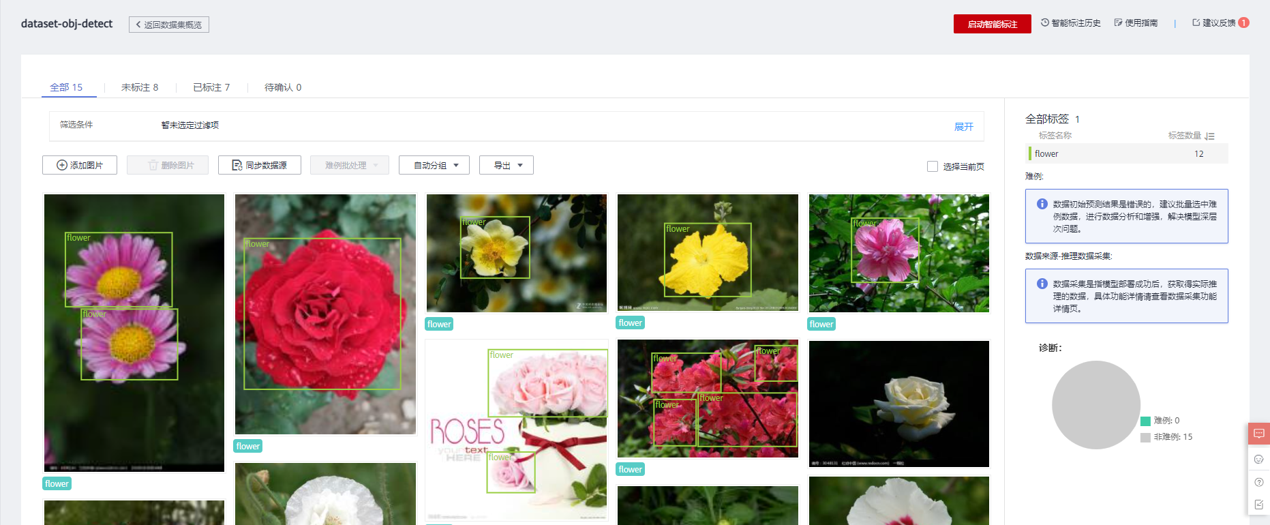Click the green swatch beside flower label
Screen dimensions: 1270x525
[x=1030, y=153]
